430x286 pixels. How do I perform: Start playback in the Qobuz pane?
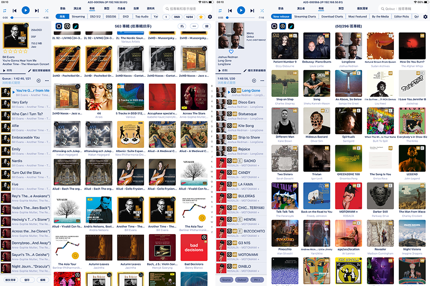241,10
